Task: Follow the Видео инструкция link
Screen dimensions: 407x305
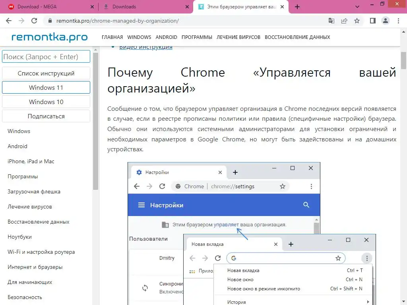Action: 145,47
